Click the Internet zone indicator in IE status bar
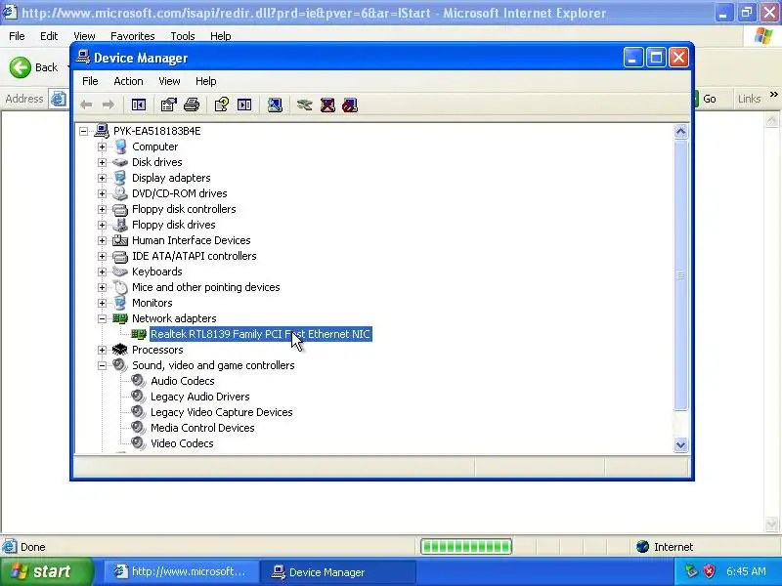Screen dimensions: 782x586 [665, 547]
